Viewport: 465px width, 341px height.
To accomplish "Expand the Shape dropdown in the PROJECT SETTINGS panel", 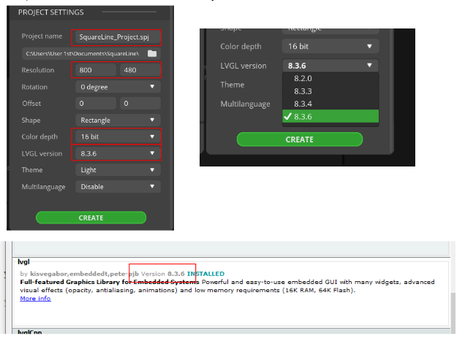I will pos(118,120).
